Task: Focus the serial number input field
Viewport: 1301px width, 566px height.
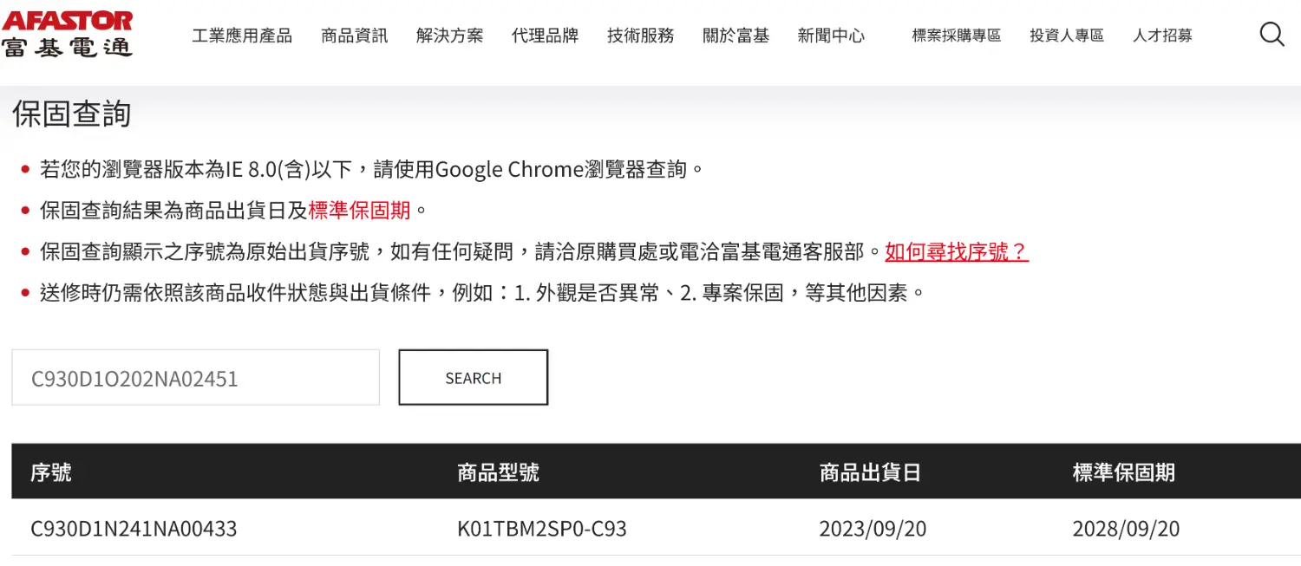Action: pos(195,378)
